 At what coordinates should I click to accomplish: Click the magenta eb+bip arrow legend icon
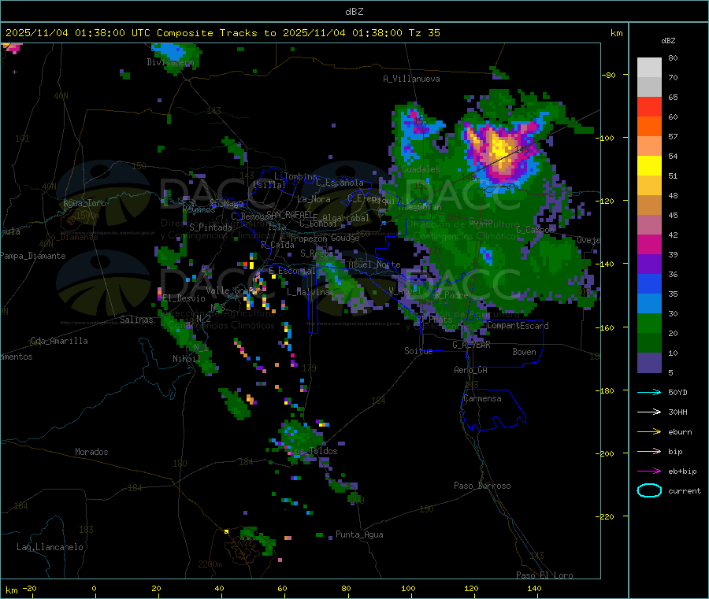pyautogui.click(x=649, y=471)
